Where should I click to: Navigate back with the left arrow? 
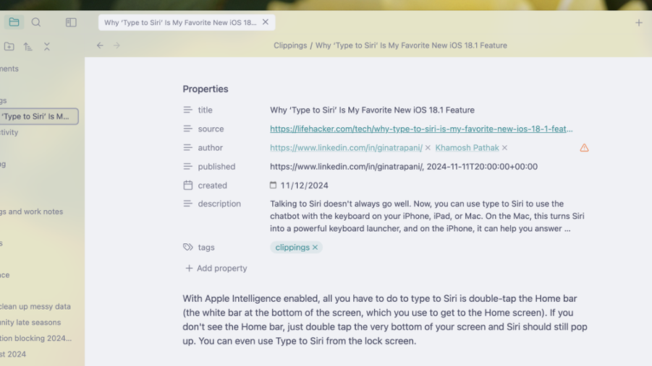[100, 45]
